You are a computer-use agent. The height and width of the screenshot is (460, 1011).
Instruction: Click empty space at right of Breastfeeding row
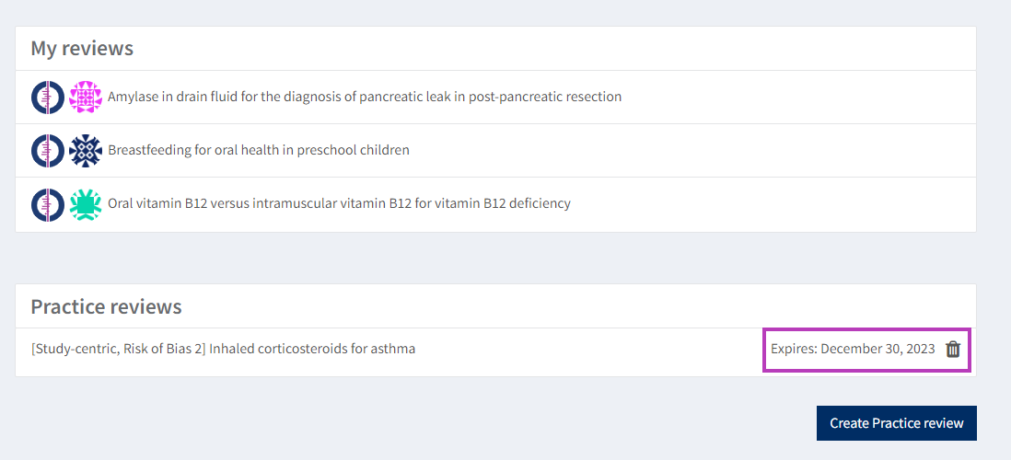click(691, 151)
